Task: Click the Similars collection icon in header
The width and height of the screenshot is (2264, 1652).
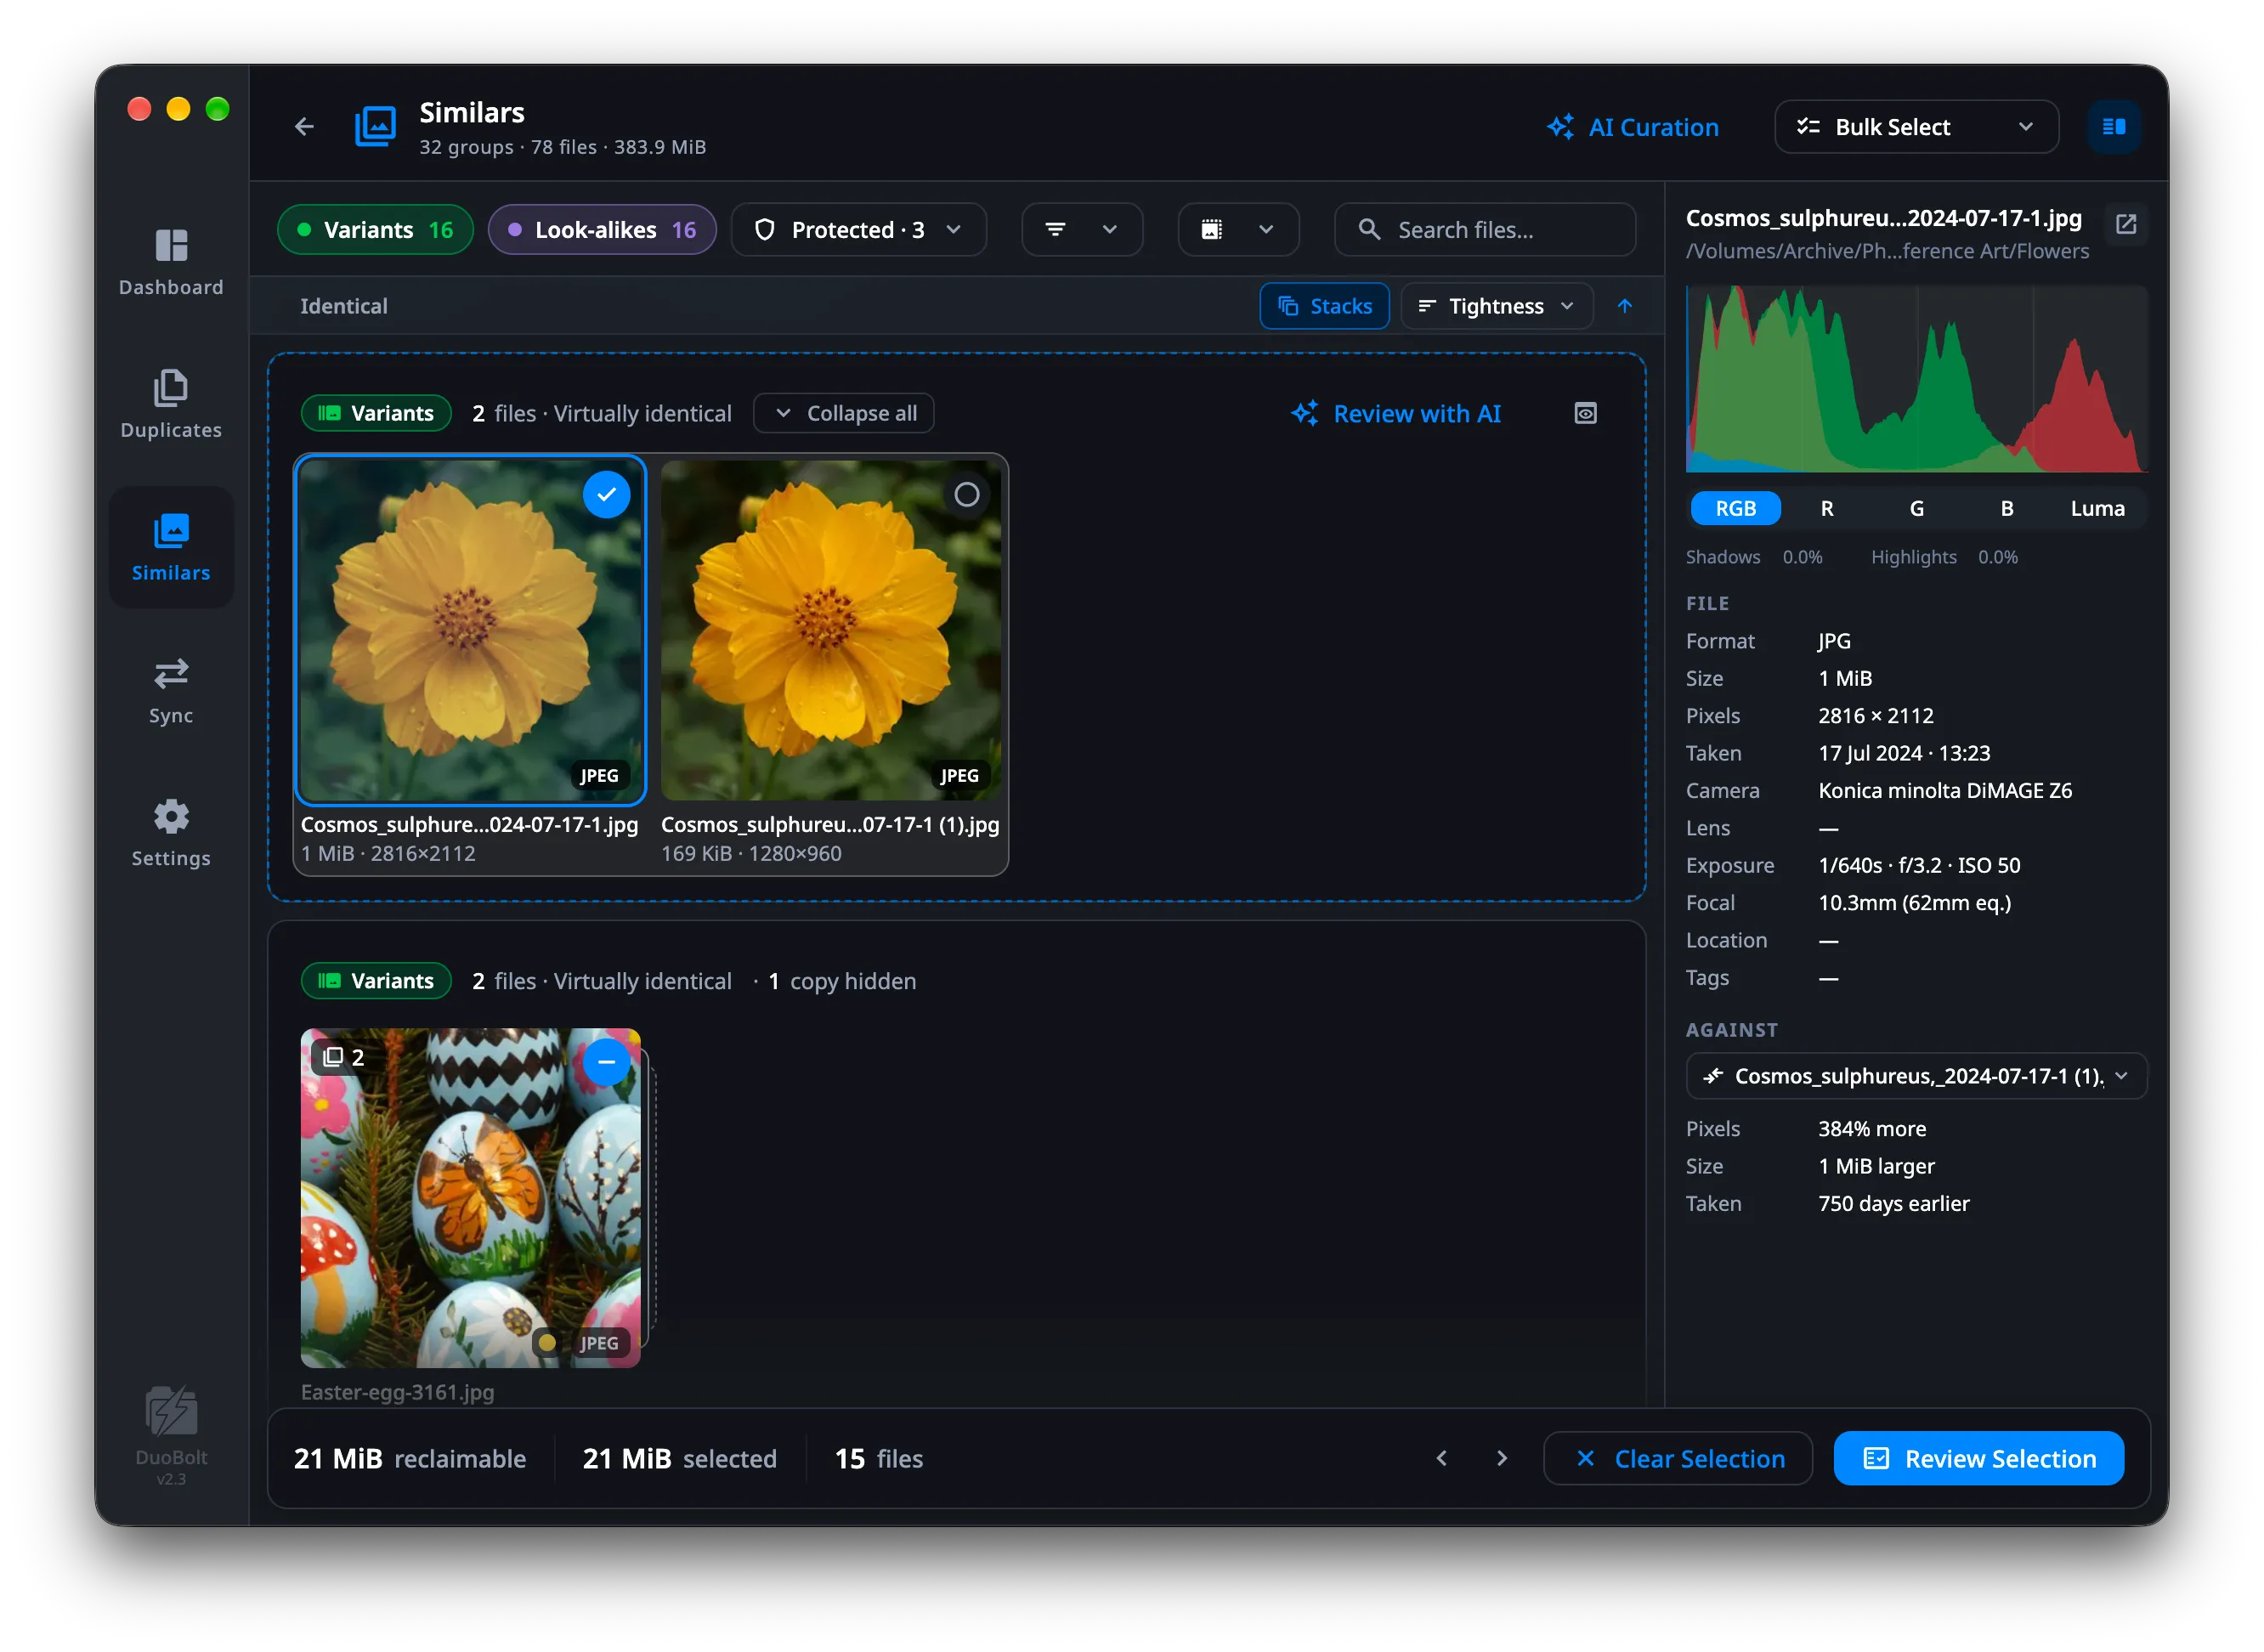Action: click(376, 127)
